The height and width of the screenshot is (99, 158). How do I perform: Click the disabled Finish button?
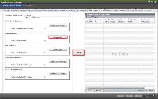[138, 96]
